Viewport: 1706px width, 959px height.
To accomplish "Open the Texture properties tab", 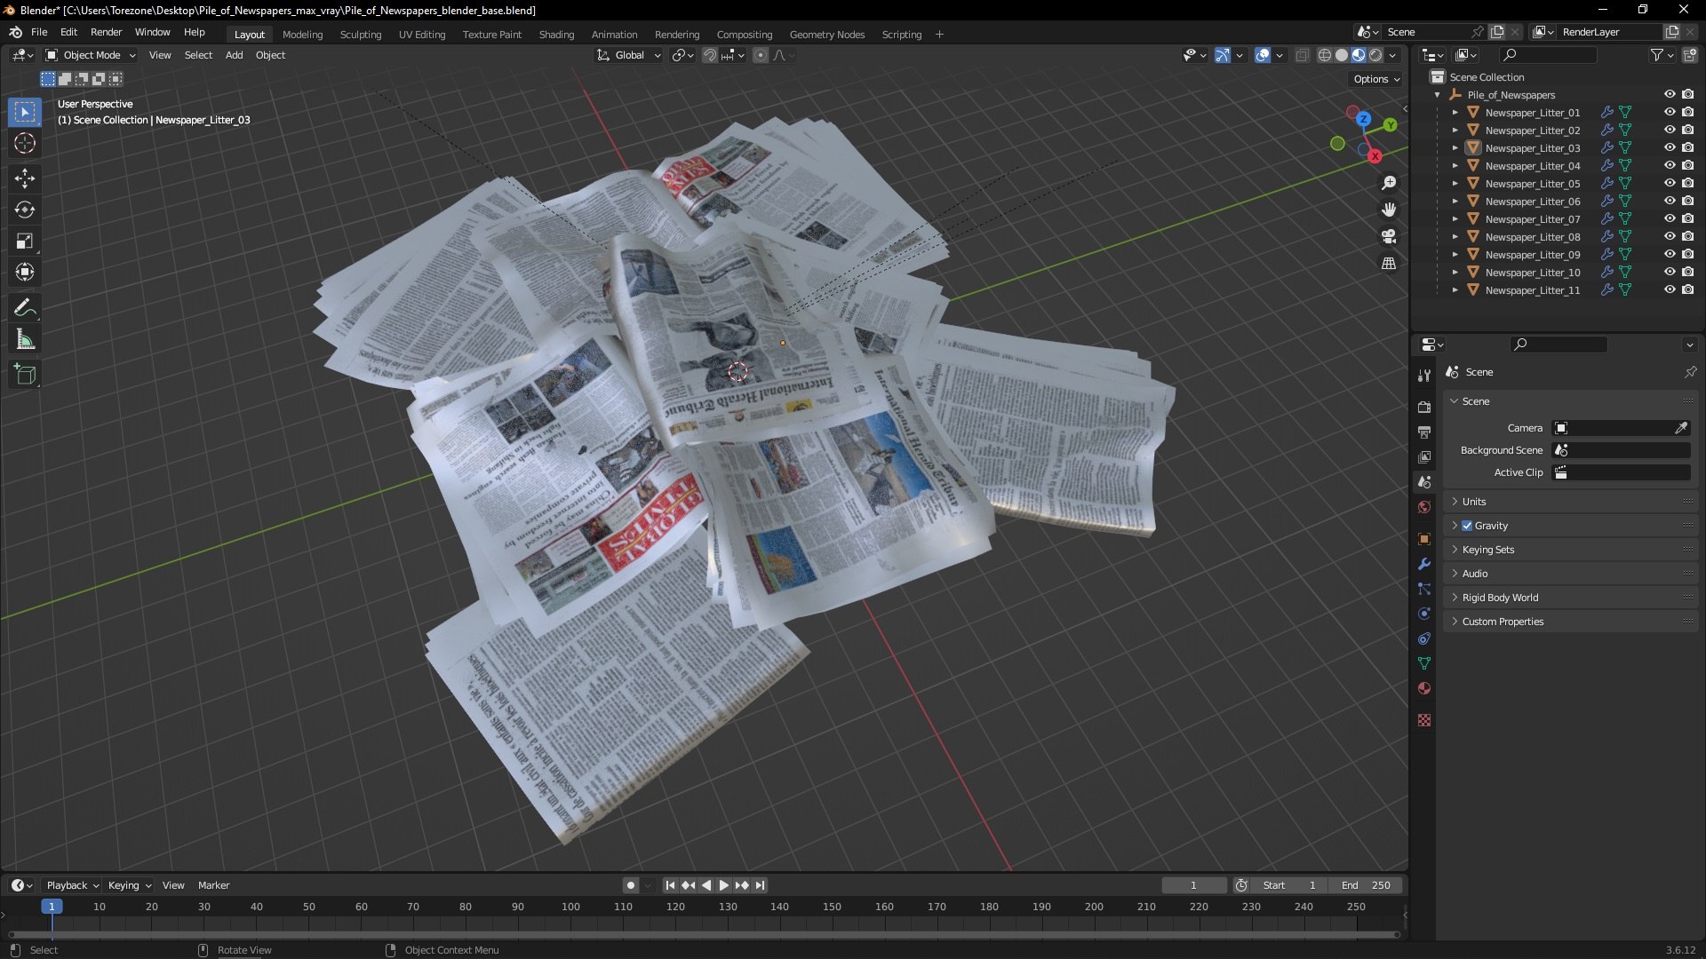I will click(1424, 720).
